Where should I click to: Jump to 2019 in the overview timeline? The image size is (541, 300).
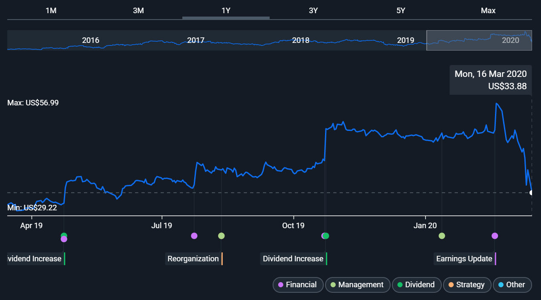(406, 40)
